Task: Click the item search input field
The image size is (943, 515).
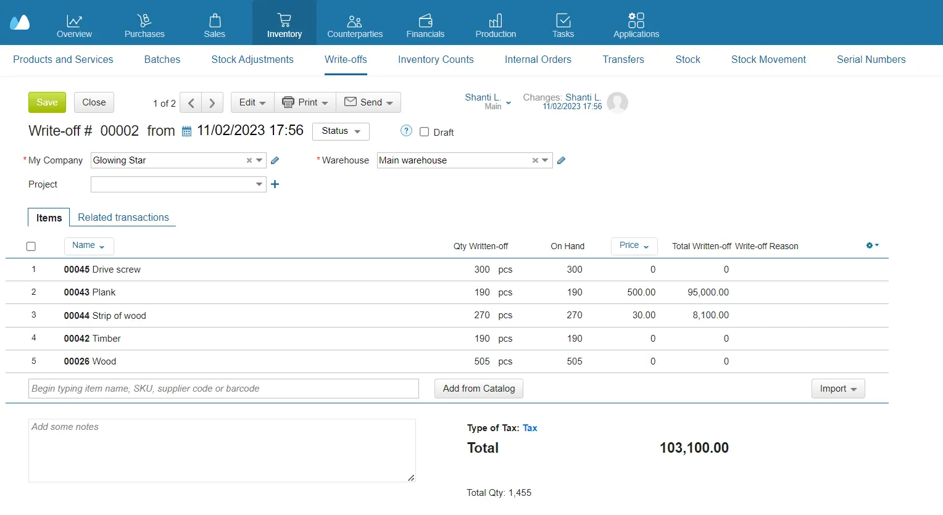Action: pos(223,389)
